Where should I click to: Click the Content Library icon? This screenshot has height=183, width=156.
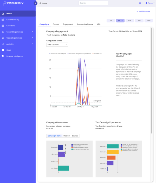[x=3, y=20]
